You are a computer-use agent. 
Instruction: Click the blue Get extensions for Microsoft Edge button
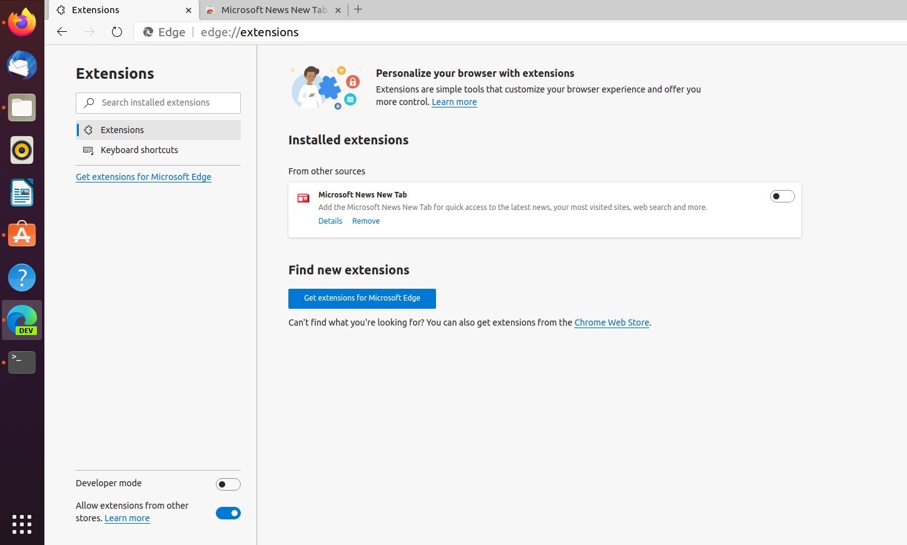tap(362, 298)
